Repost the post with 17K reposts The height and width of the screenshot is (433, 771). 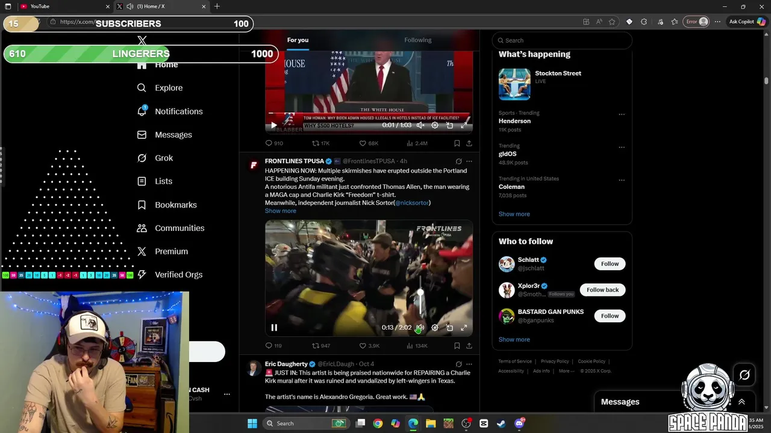320,143
